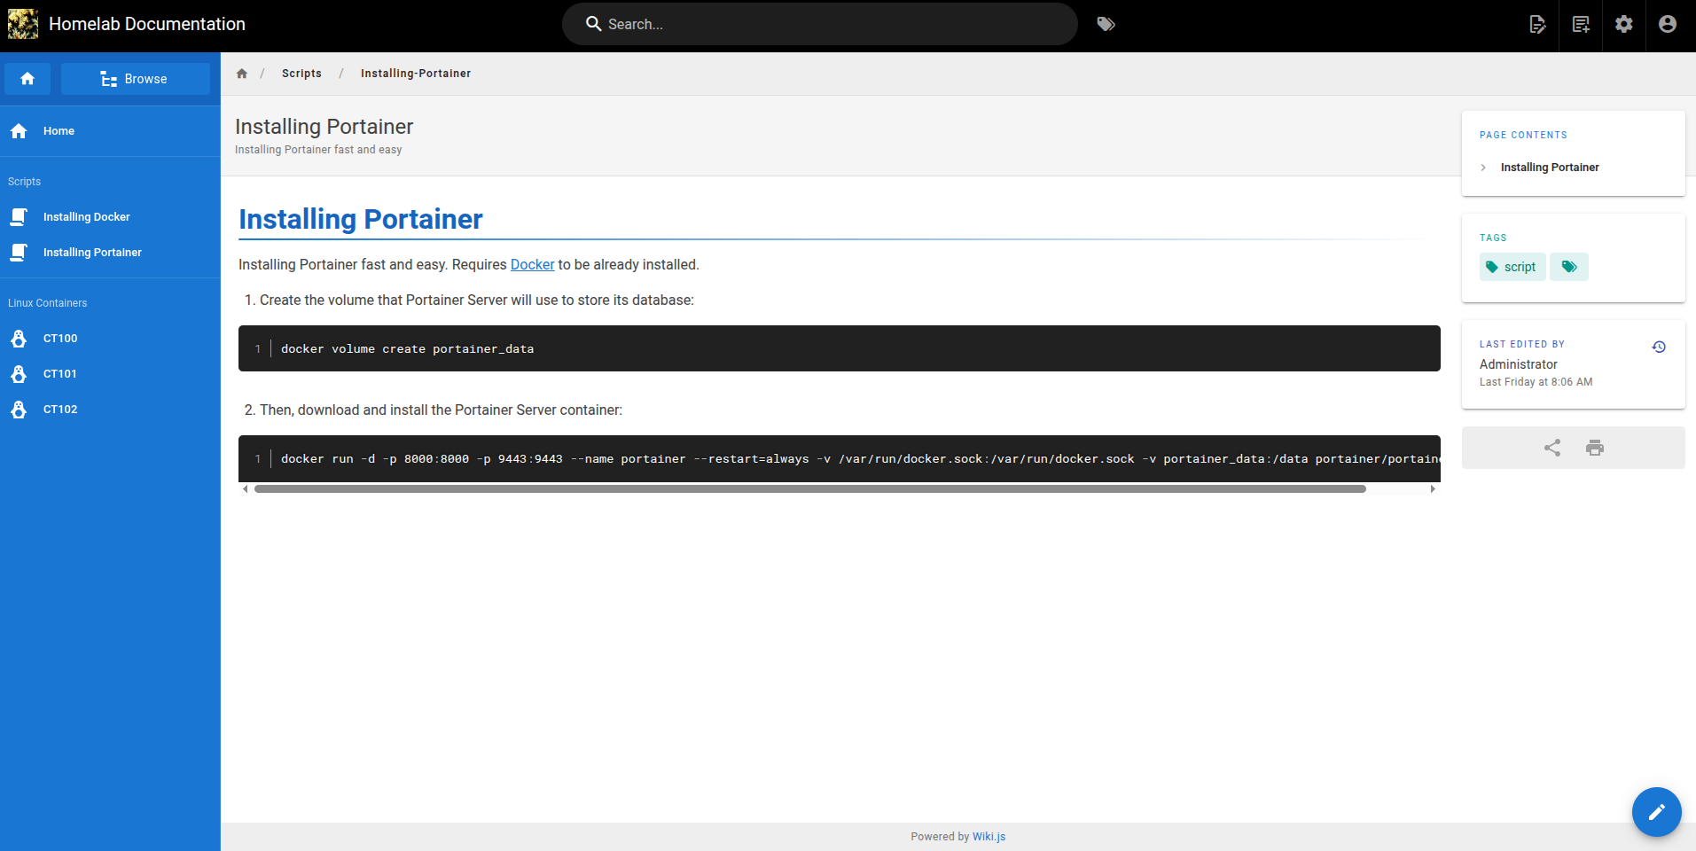Viewport: 1696px width, 851px height.
Task: Click the Homelab Documentation site title
Action: coord(147,24)
